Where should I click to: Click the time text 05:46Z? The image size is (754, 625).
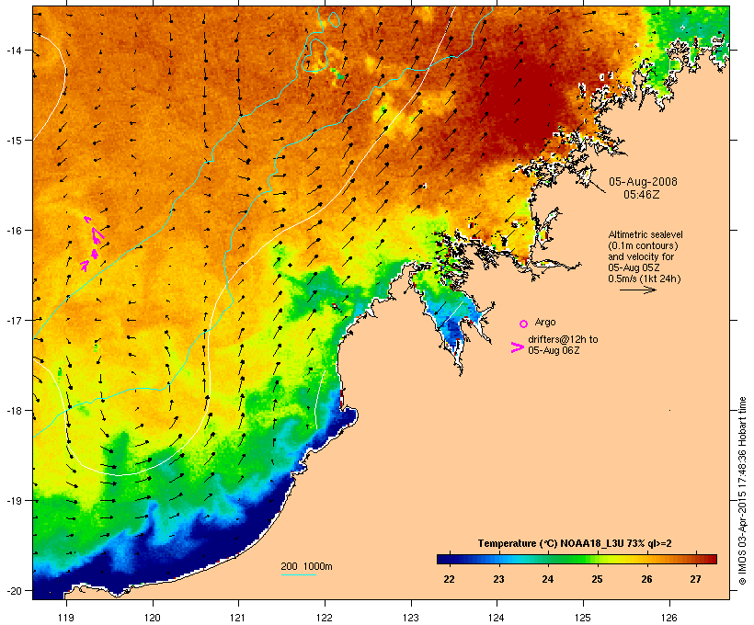tap(642, 195)
